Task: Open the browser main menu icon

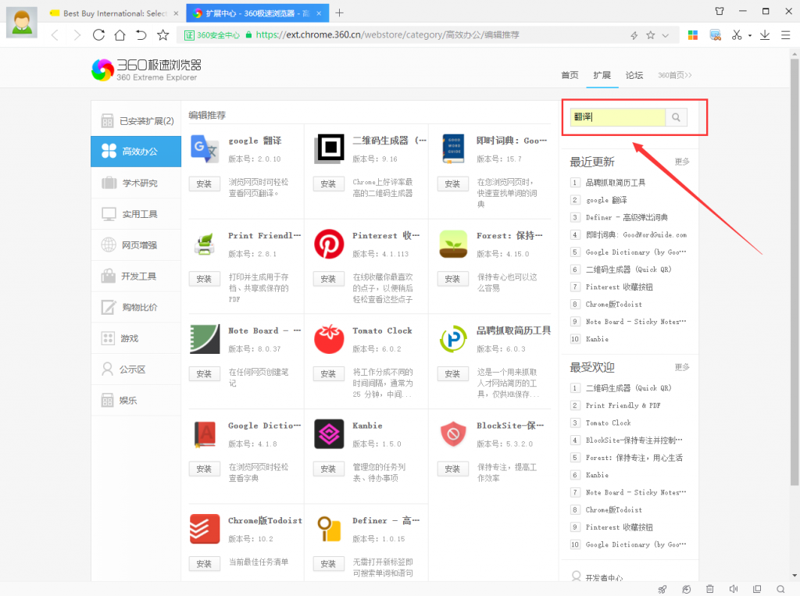Action: (x=786, y=34)
